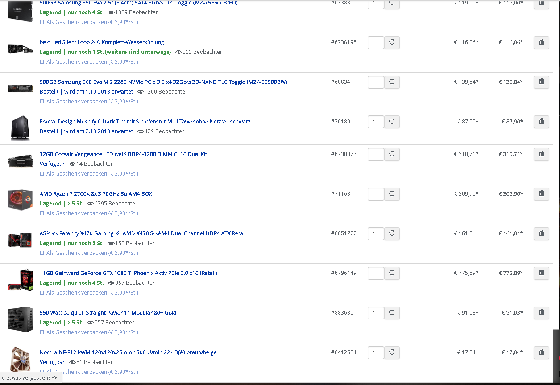
Task: Open AMD Ryzen 7 2700X product link
Action: pyautogui.click(x=96, y=194)
